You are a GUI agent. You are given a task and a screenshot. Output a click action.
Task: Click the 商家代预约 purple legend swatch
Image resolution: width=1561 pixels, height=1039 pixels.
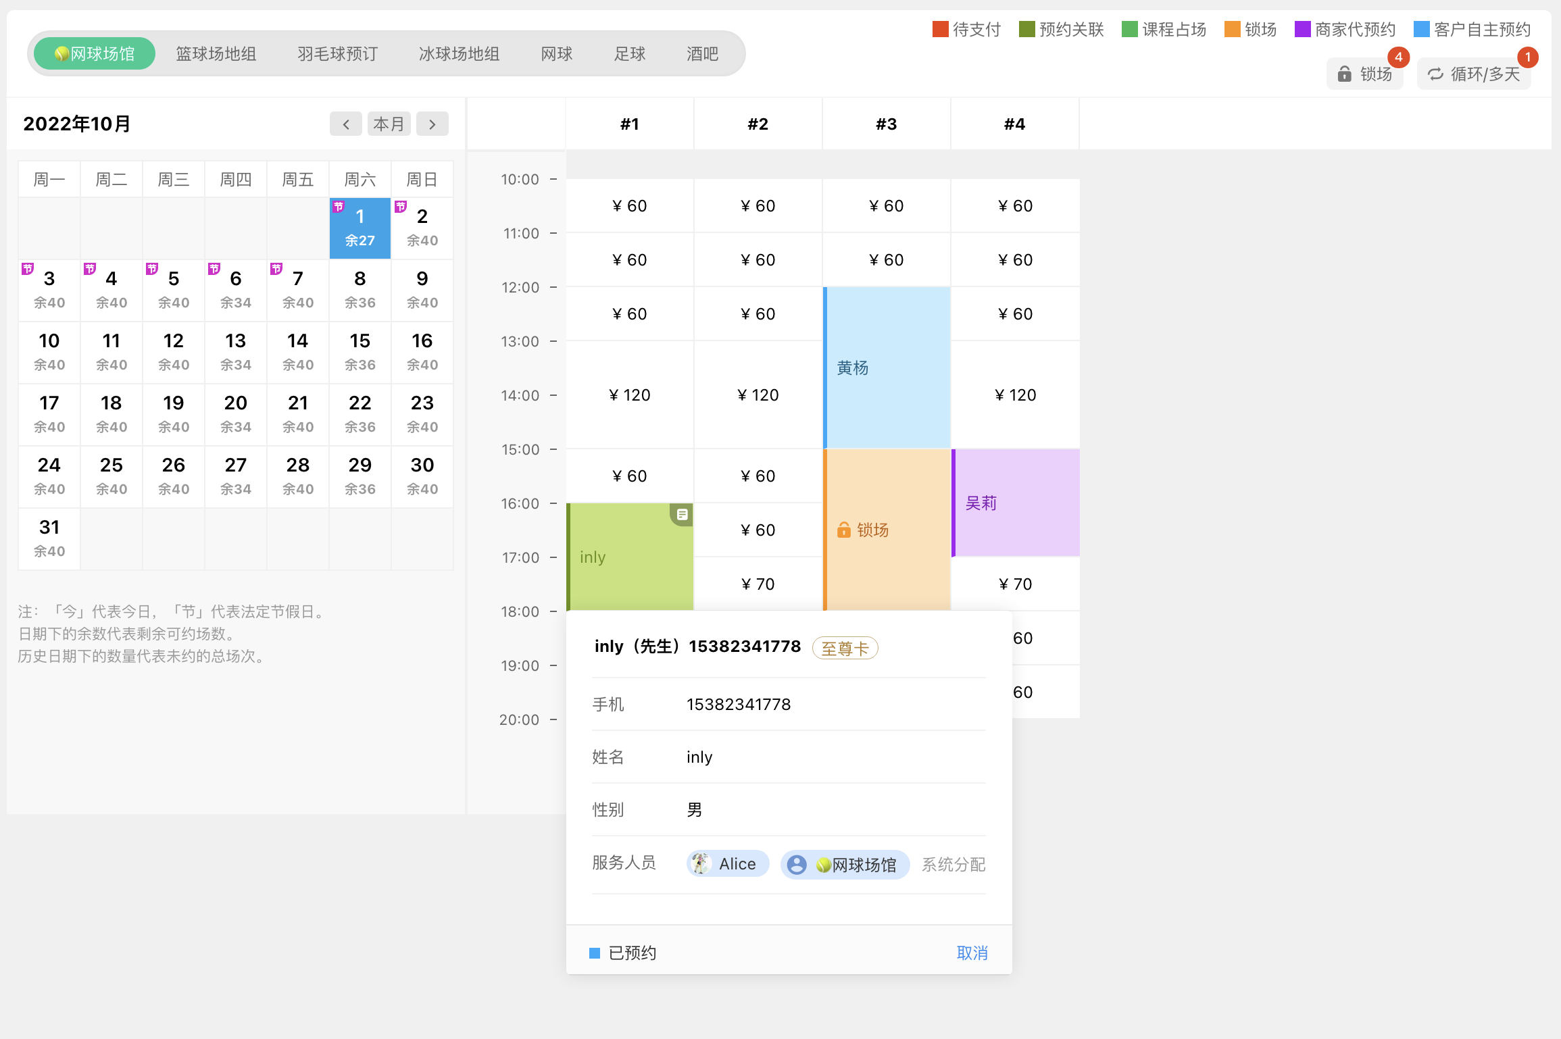[1303, 29]
